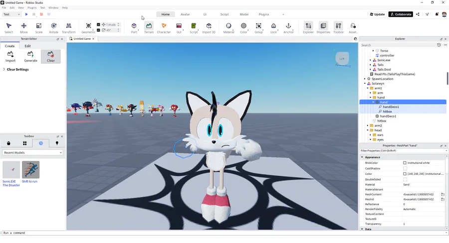Open the GUI tool

(x=179, y=28)
